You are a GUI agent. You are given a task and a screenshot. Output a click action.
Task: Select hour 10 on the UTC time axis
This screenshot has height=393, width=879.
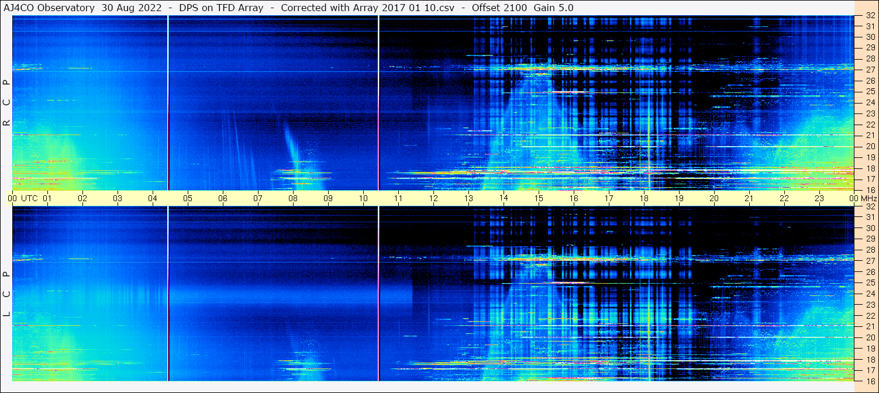[363, 198]
